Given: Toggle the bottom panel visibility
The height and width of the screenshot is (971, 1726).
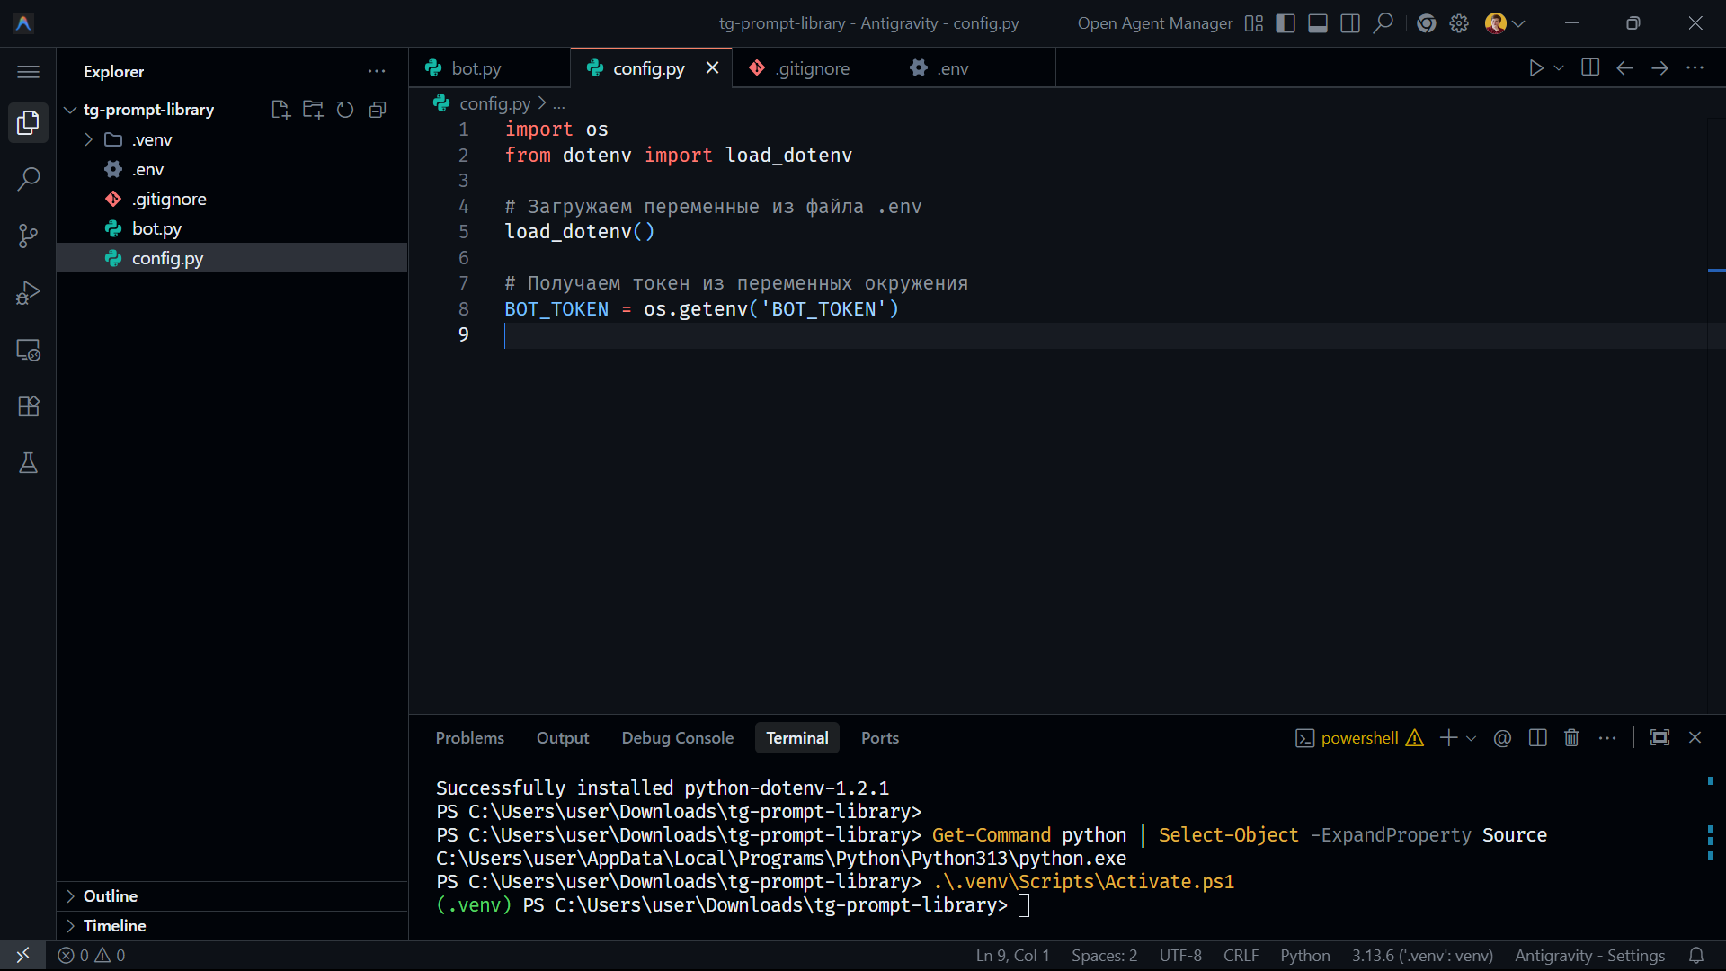Looking at the screenshot, I should point(1318,23).
